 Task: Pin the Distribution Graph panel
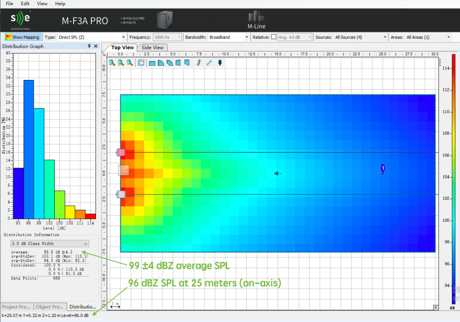point(89,46)
